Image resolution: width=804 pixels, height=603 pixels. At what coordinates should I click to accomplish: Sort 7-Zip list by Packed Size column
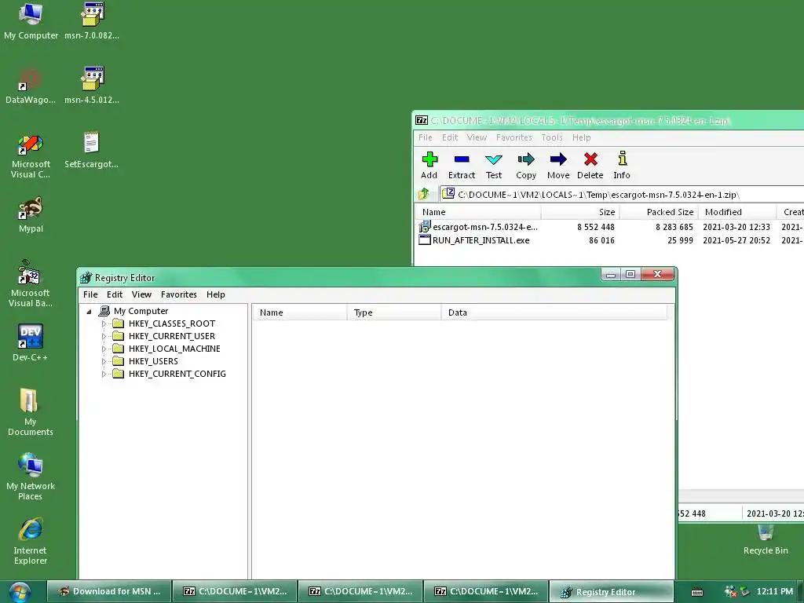coord(660,212)
